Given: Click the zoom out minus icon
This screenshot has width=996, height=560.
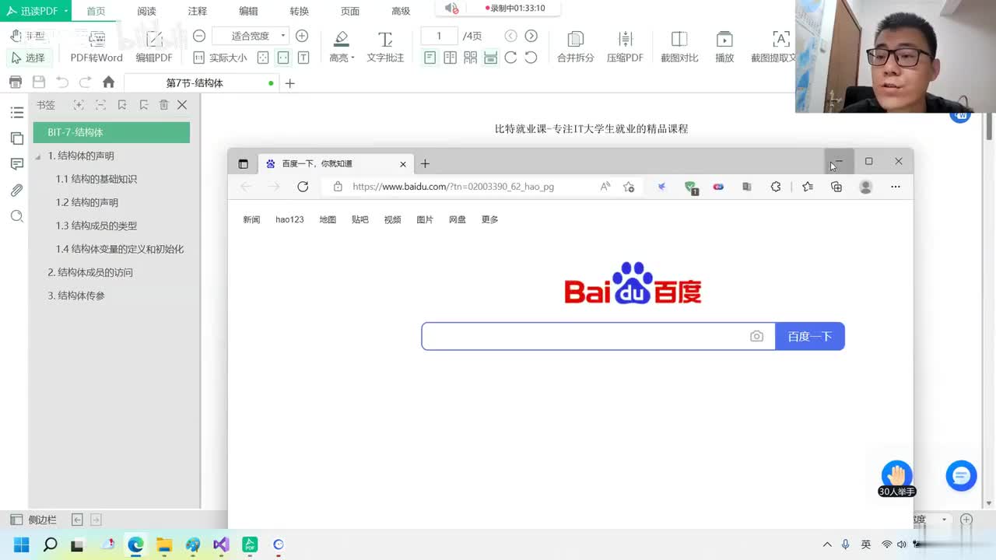Looking at the screenshot, I should coord(199,36).
